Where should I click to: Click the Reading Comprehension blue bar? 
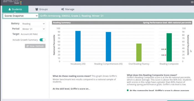108,47
